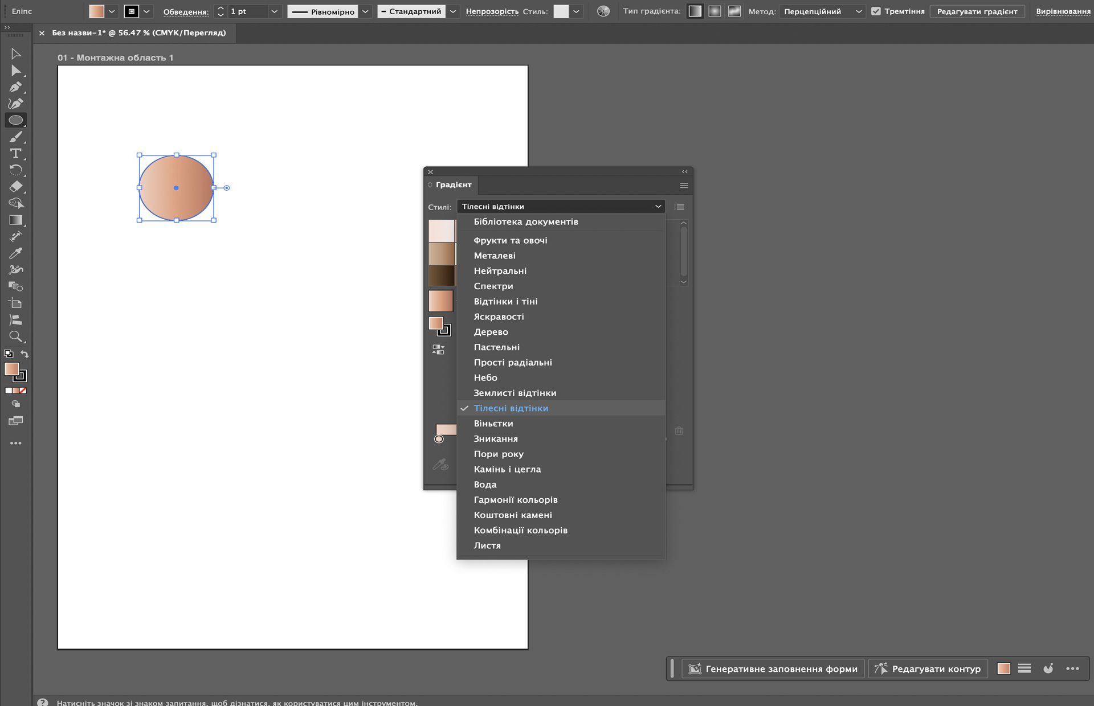Select the Paintbrush tool
This screenshot has height=706, width=1094.
pyautogui.click(x=15, y=137)
